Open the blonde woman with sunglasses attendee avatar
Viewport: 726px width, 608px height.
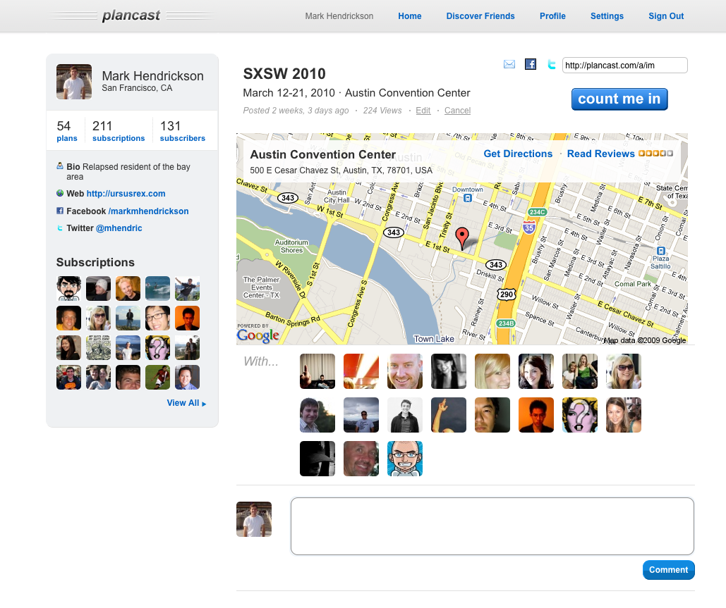pos(624,371)
